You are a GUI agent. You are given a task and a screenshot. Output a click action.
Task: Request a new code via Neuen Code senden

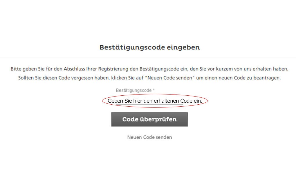point(149,137)
